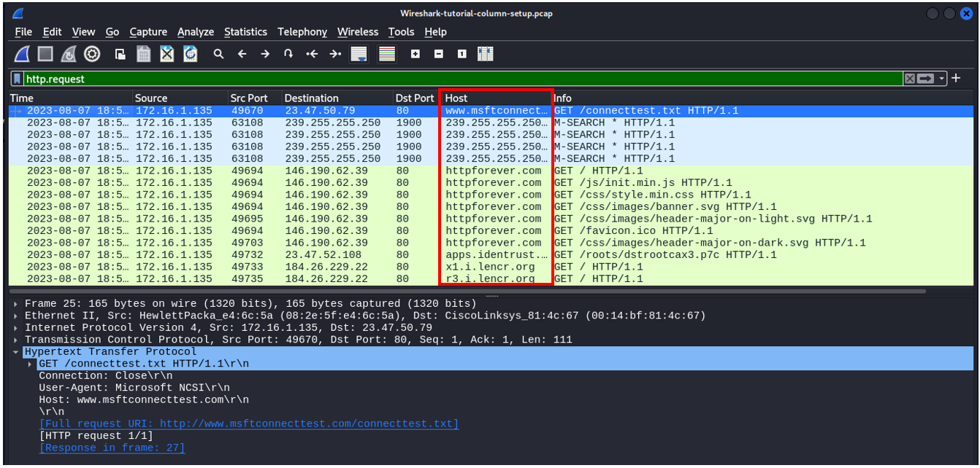Restart the current capture
Screen dimensions: 980x468
69,54
